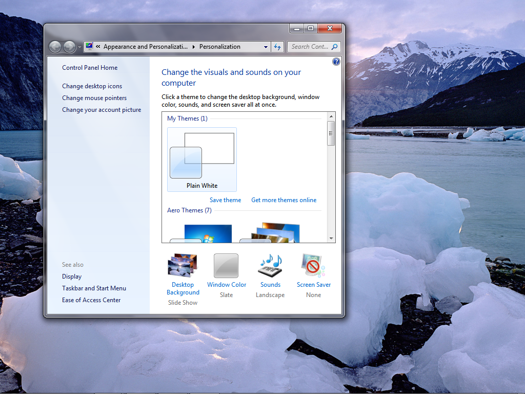
Task: Open Change mouse pointers link
Action: click(94, 98)
